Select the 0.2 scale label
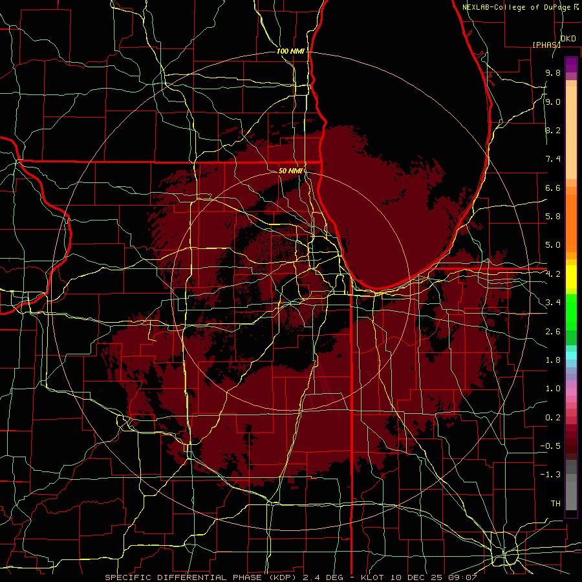582x582 pixels. (553, 418)
